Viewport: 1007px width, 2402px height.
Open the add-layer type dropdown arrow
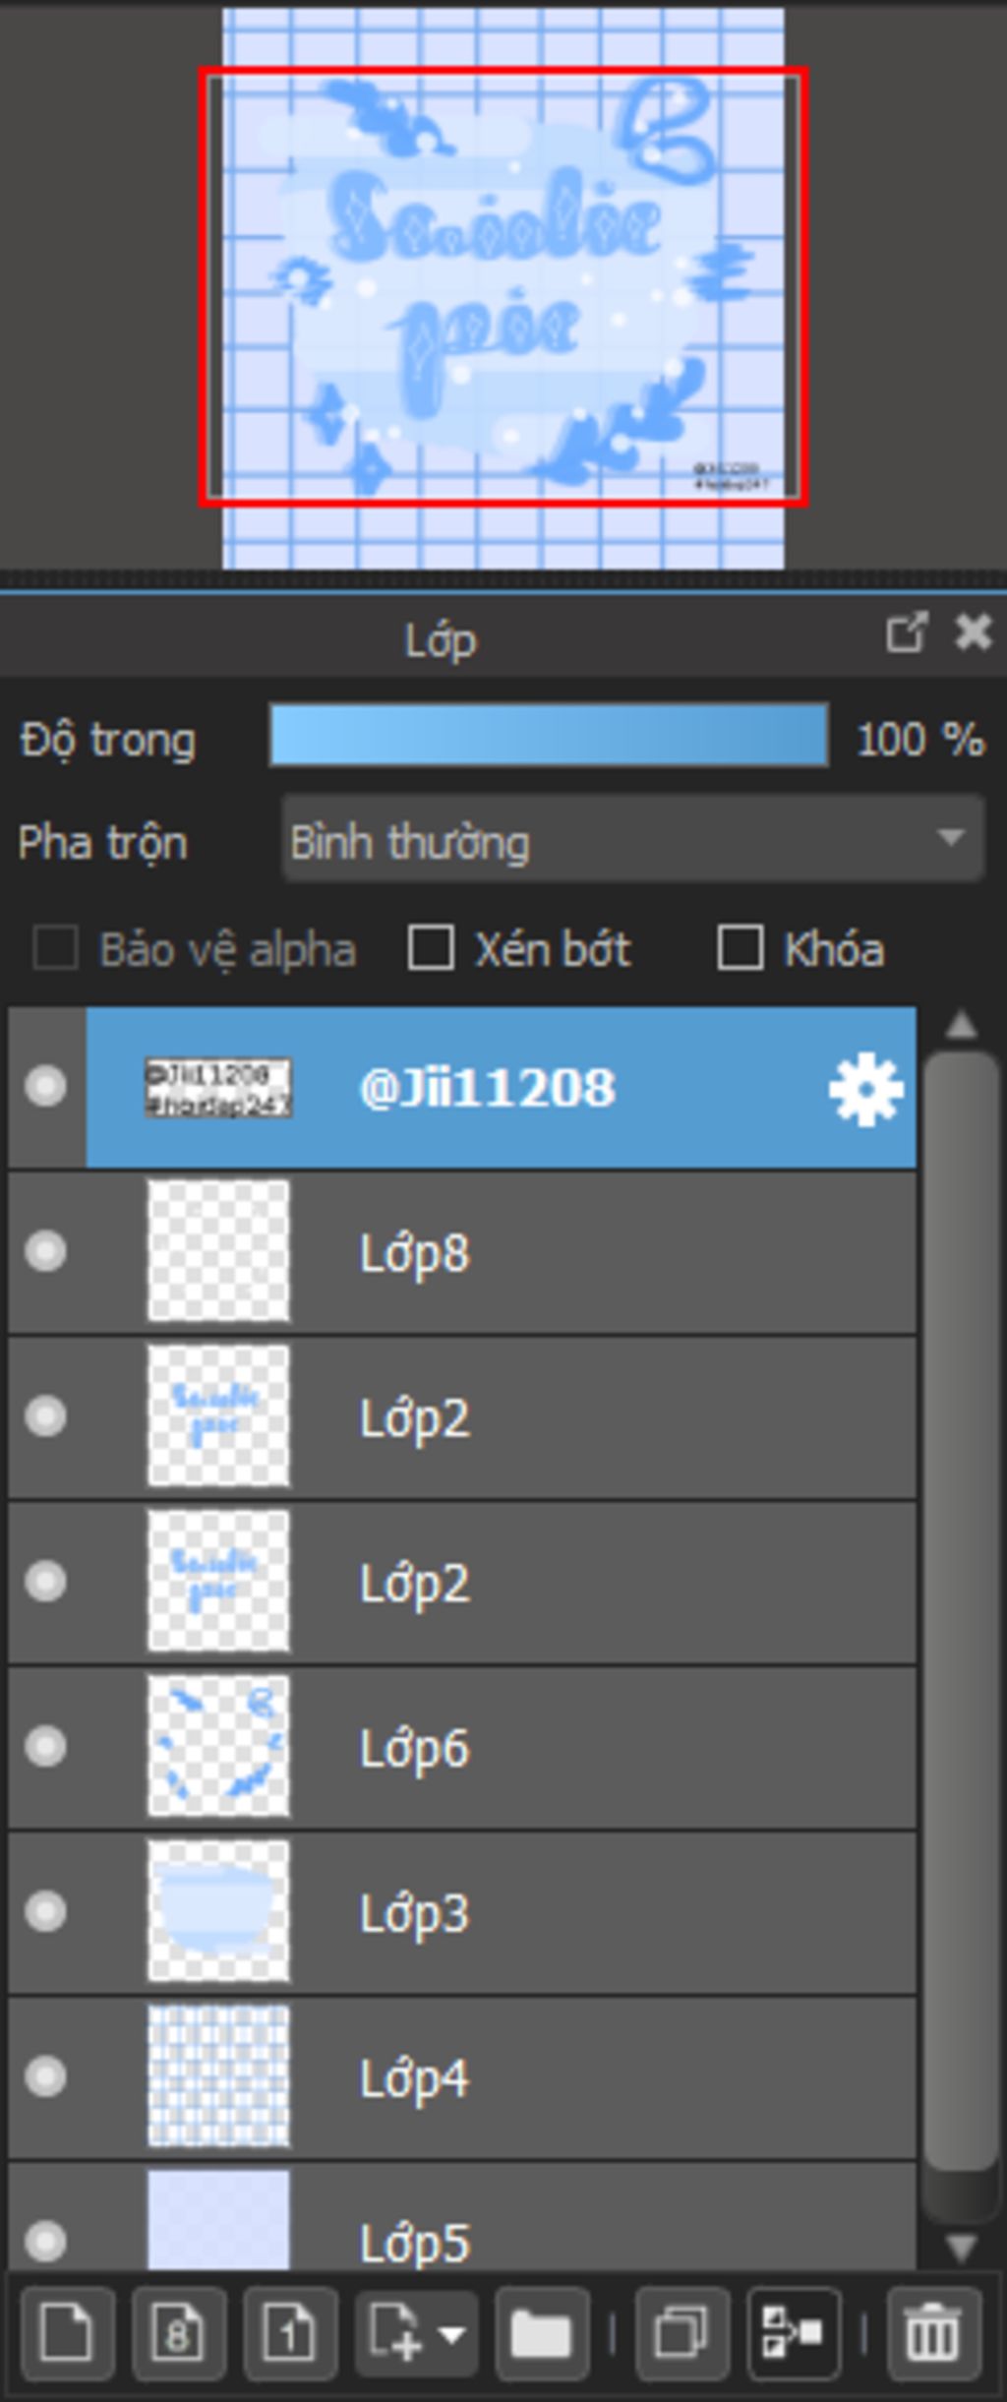pyautogui.click(x=452, y=2334)
